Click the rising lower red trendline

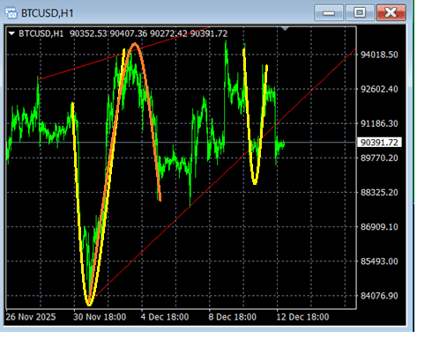[223, 174]
